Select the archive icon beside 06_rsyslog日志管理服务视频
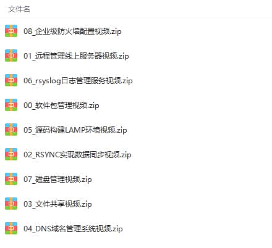 tap(11, 80)
